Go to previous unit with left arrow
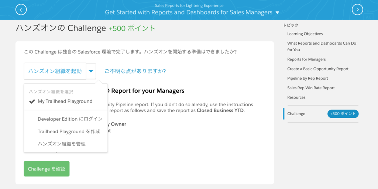The image size is (378, 189). click(21, 10)
